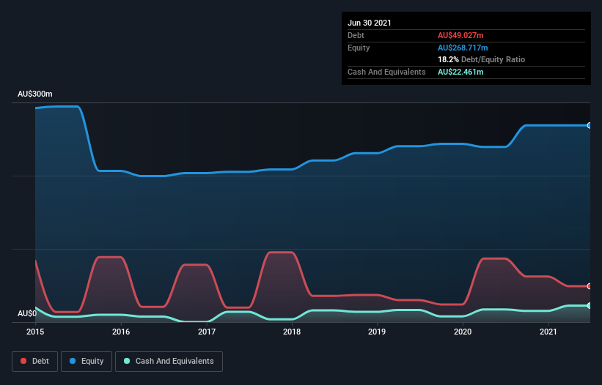Viewport: 602px width, 385px height.
Task: Click the AU$22.461m cash value
Action: click(460, 72)
